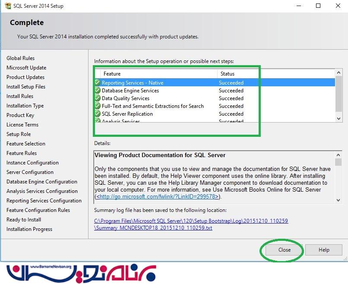Open the go.microsoft.com documentation link
Viewport: 348px width, 284px height.
[157, 196]
